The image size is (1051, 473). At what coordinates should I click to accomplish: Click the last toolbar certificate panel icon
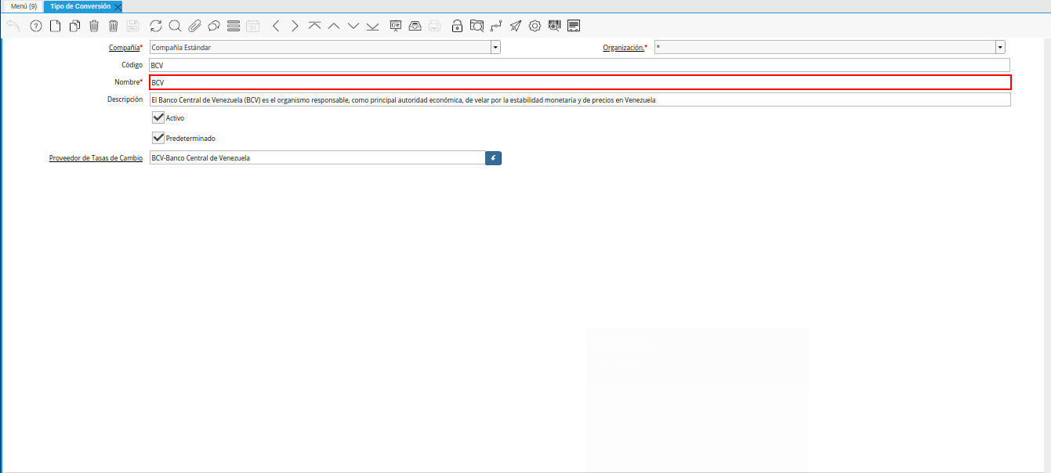pos(574,26)
